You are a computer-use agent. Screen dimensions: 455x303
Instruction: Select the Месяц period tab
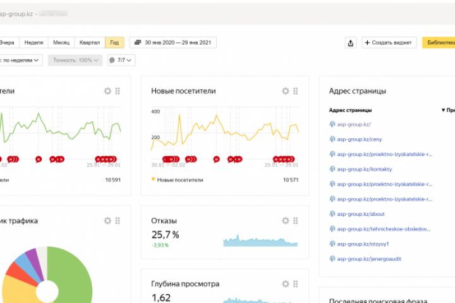point(61,43)
